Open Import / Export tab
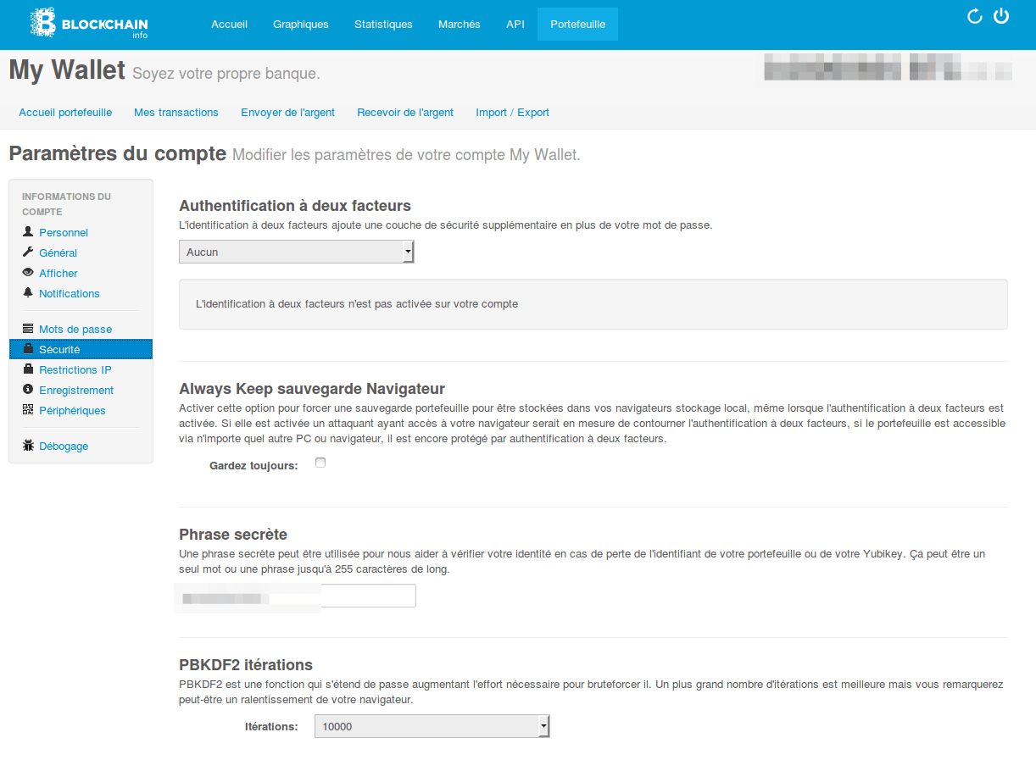Viewport: 1036px width, 760px height. pos(513,112)
